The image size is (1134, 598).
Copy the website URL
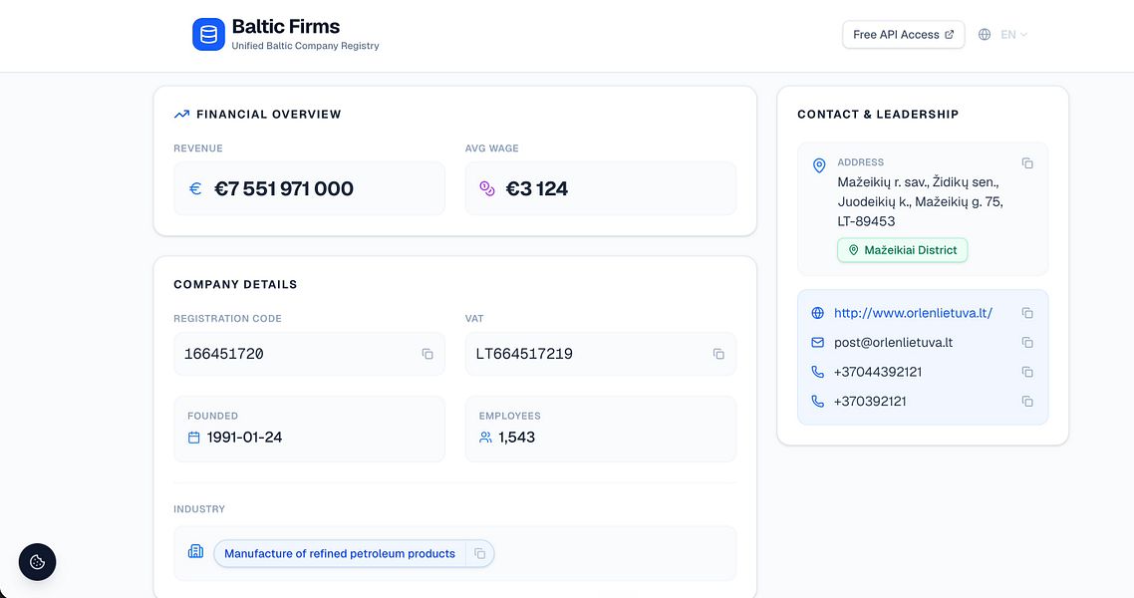pos(1027,313)
